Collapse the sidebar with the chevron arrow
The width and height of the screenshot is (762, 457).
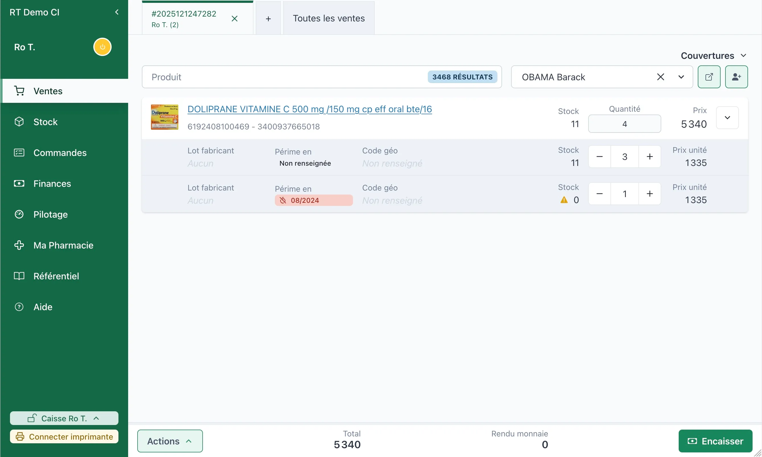(x=117, y=12)
